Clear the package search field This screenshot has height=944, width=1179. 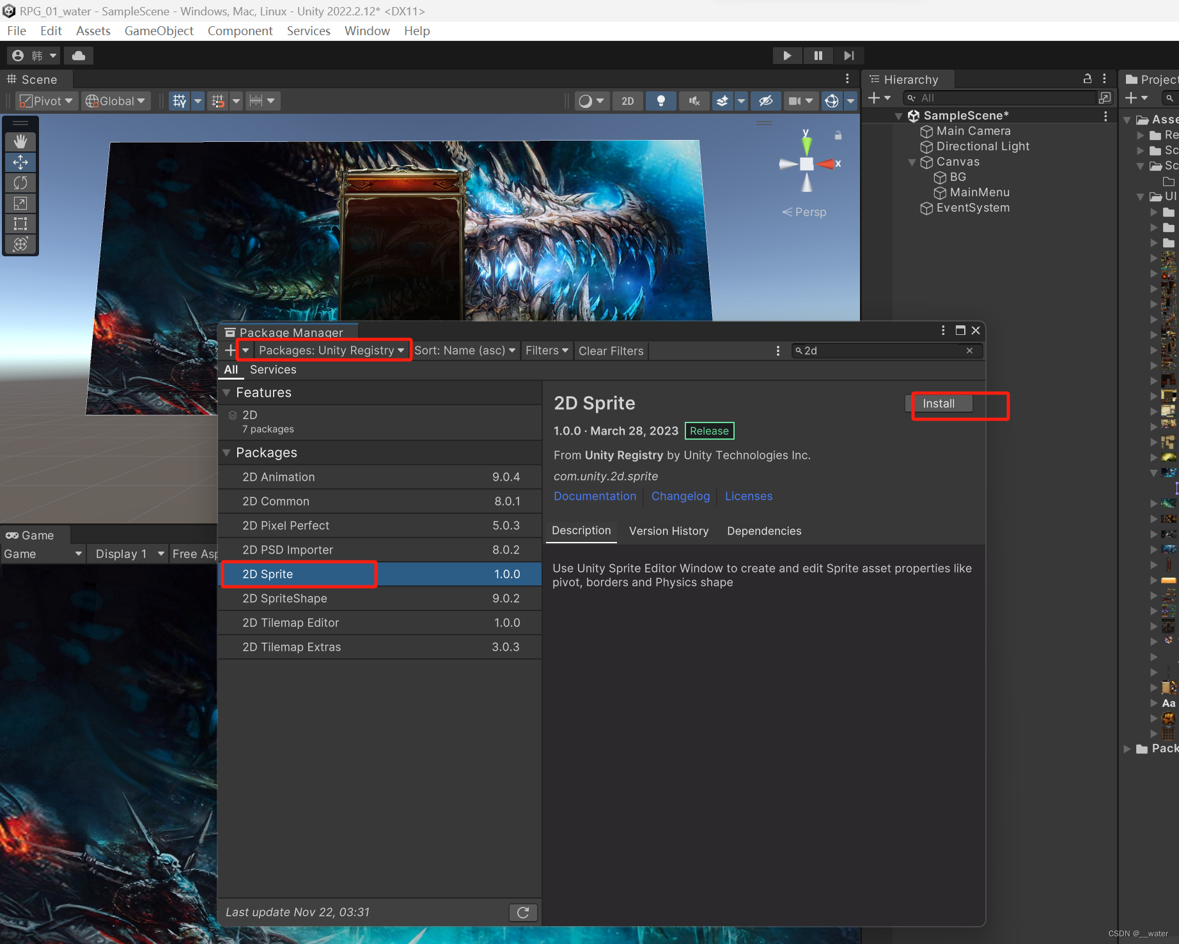pyautogui.click(x=969, y=351)
